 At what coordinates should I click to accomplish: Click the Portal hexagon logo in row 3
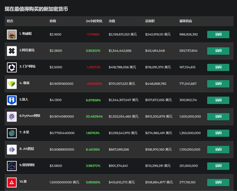pos(12,67)
